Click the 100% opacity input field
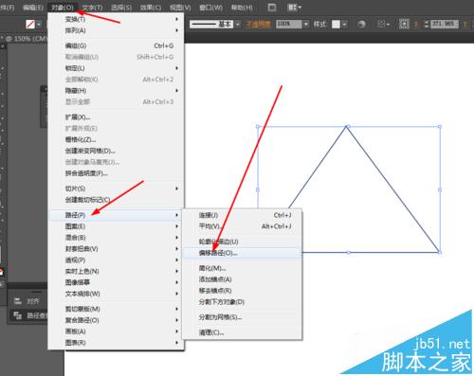 (289, 24)
